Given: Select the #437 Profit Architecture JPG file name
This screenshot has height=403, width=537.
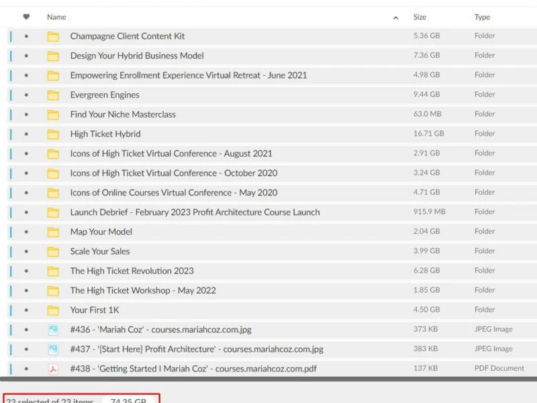Looking at the screenshot, I should click(x=197, y=349).
